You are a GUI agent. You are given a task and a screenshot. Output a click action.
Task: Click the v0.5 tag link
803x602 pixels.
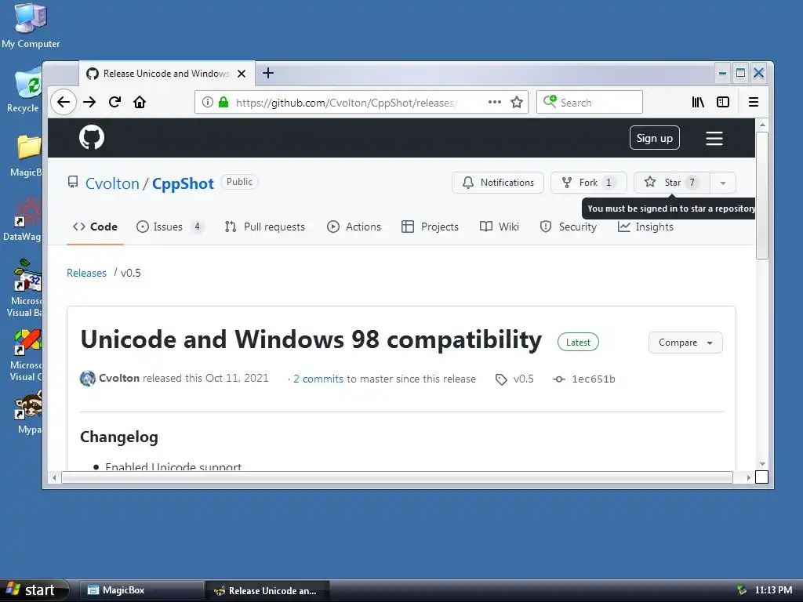pos(515,379)
